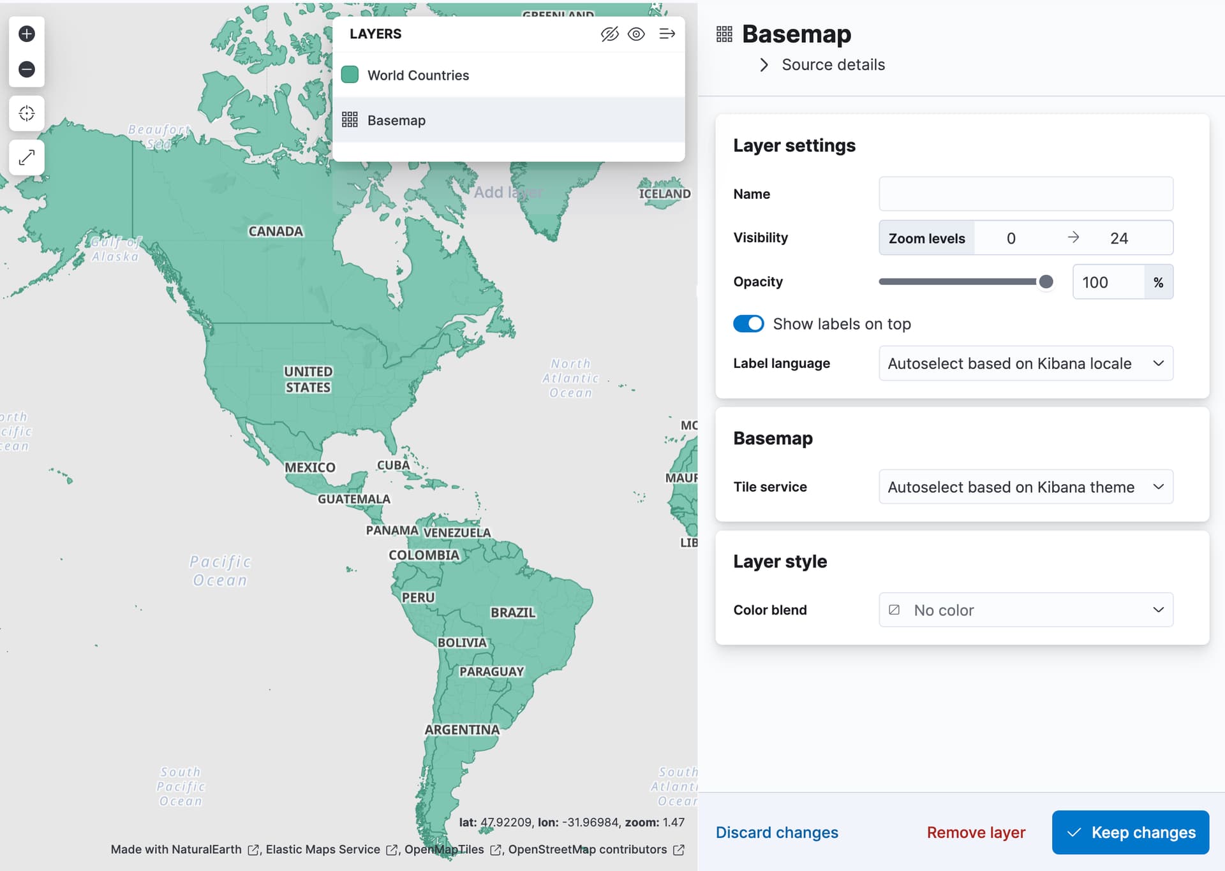Click the Remove layer button
Image resolution: width=1225 pixels, height=871 pixels.
click(x=976, y=832)
